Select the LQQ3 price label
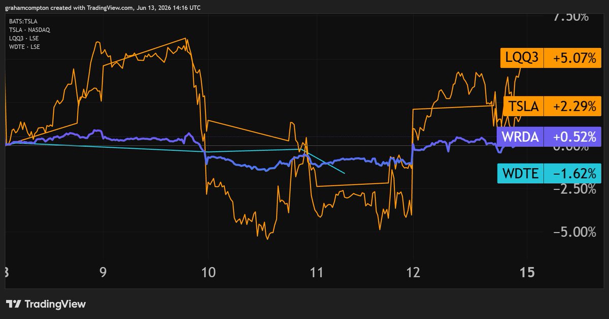 pyautogui.click(x=522, y=58)
